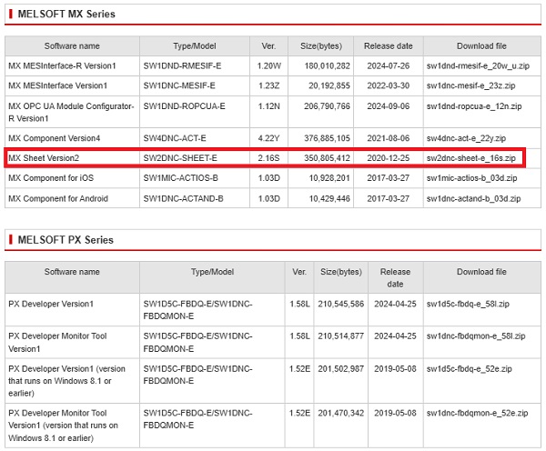Click size value 10,928,201
The width and height of the screenshot is (546, 451).
(x=329, y=178)
